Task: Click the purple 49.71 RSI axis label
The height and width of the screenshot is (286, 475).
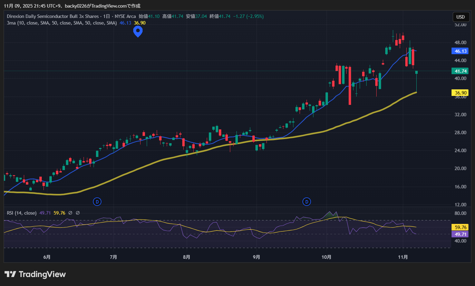Action: [461, 234]
